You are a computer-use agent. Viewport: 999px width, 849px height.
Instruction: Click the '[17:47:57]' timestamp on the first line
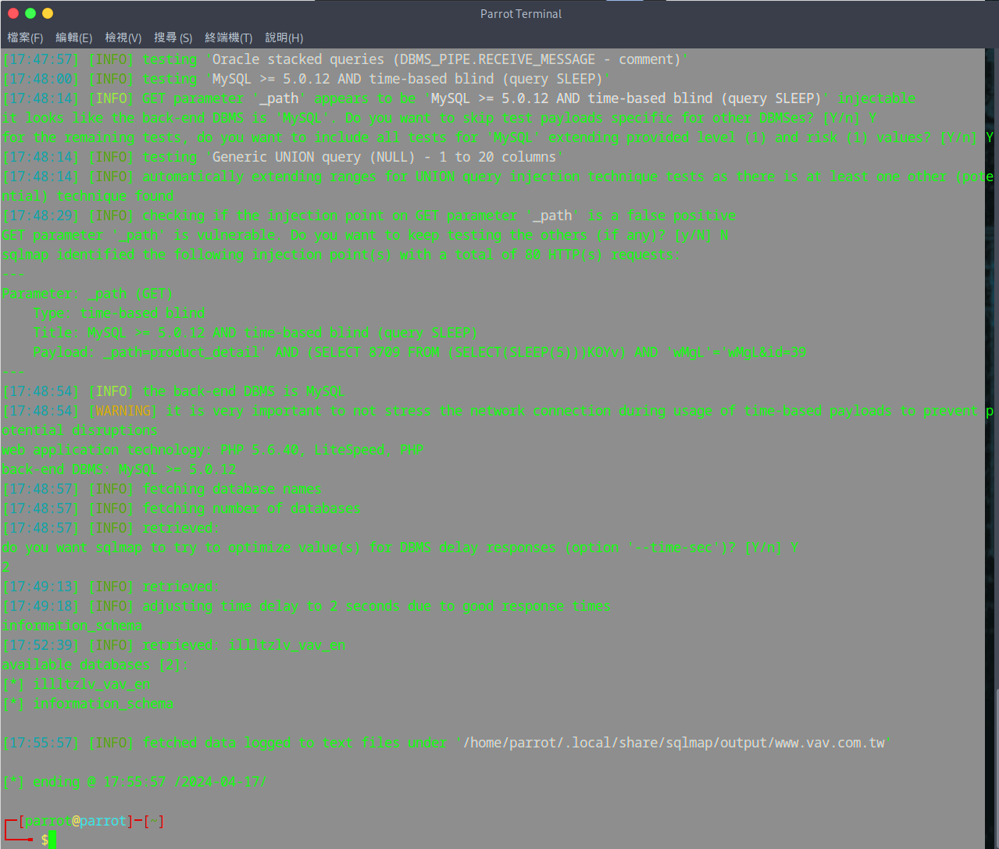(x=41, y=59)
